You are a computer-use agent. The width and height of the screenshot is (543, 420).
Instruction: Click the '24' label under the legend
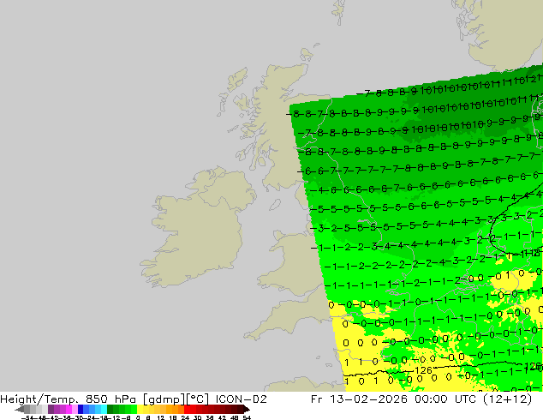click(186, 418)
